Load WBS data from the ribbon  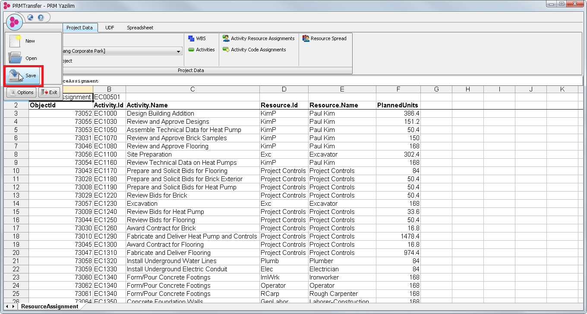[197, 38]
